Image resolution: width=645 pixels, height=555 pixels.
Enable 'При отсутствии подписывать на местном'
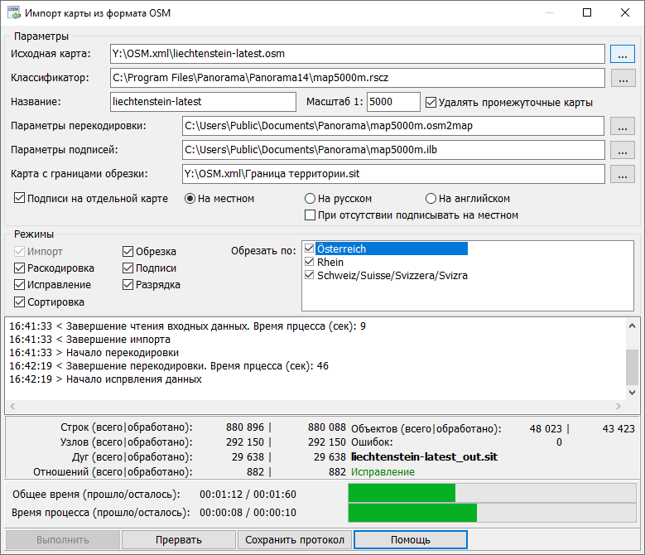310,215
